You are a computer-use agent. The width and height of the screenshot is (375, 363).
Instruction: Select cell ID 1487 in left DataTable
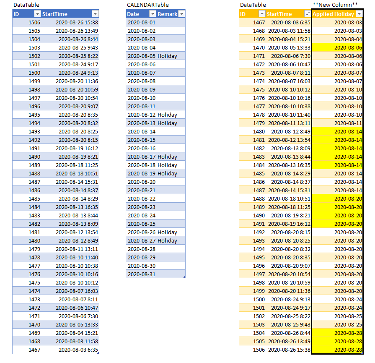[x=27, y=182]
